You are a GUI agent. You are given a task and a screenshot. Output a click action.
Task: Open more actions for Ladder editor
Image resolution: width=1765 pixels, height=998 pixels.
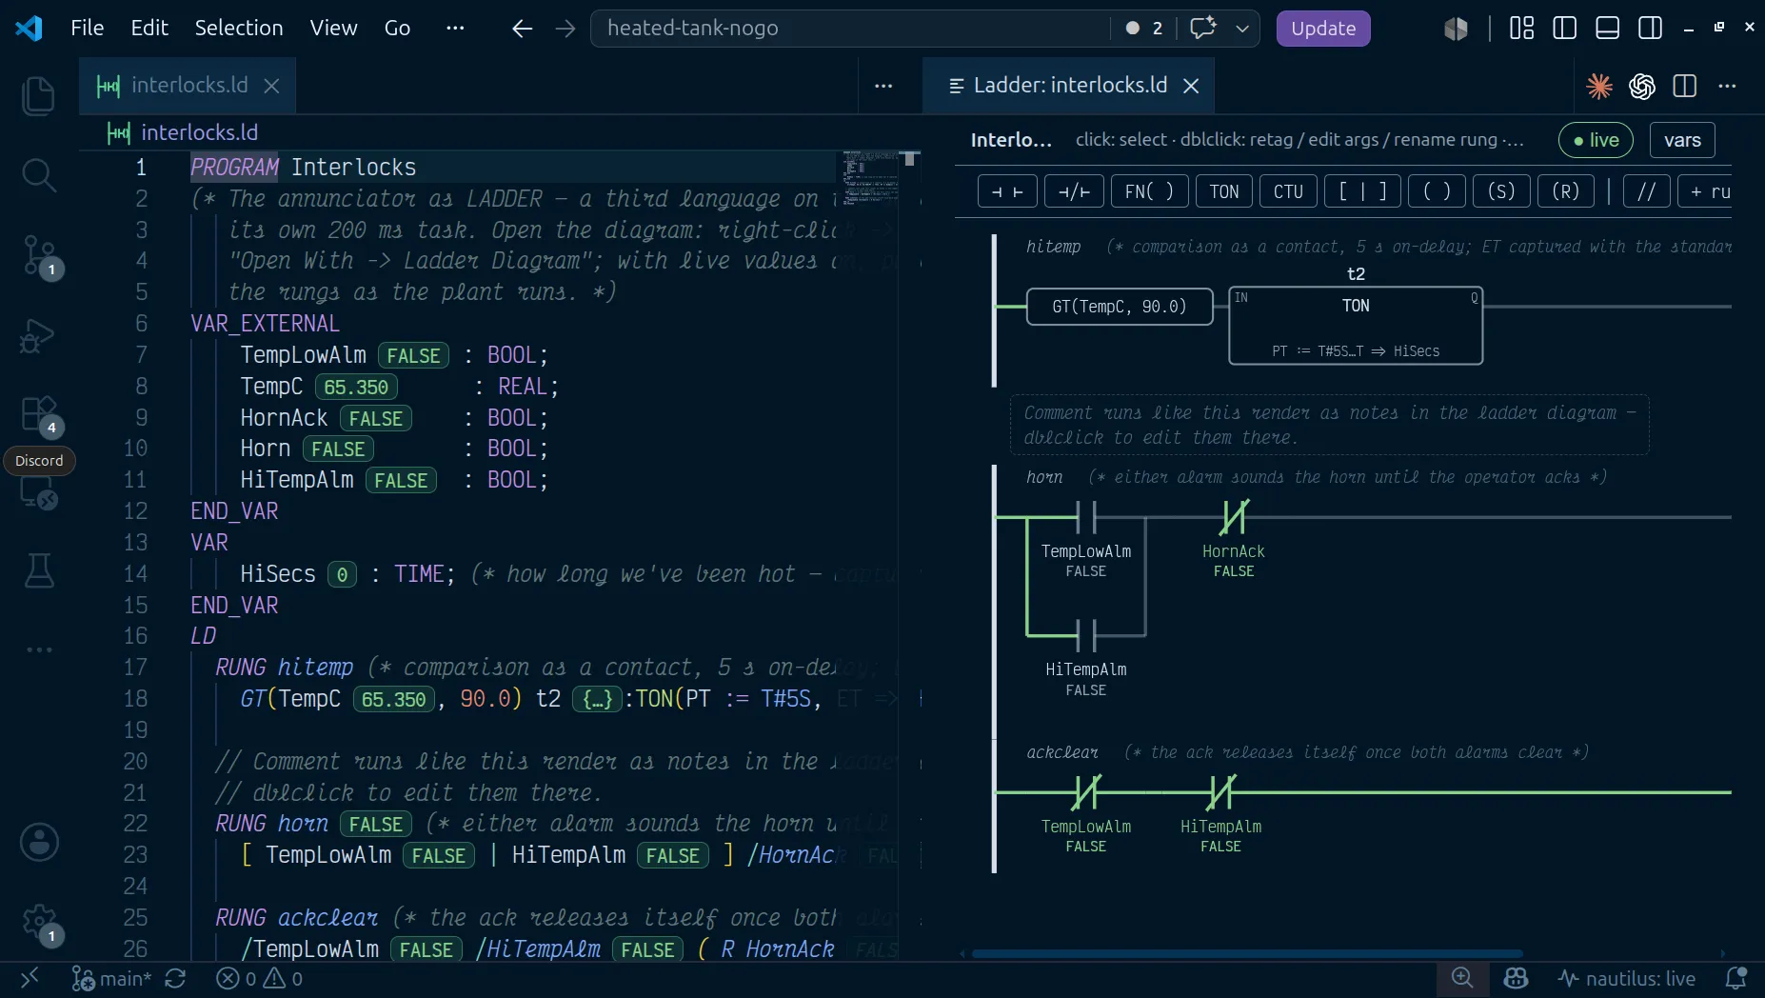pos(1727,87)
